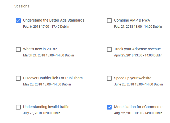Select the Discover DoubleClick For Publishers checkbox
This screenshot has height=123, width=170.
point(18,78)
